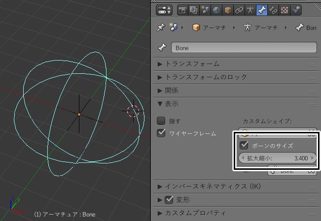321x221 pixels.
Task: Select the active Bone properties tab
Action: pyautogui.click(x=262, y=10)
